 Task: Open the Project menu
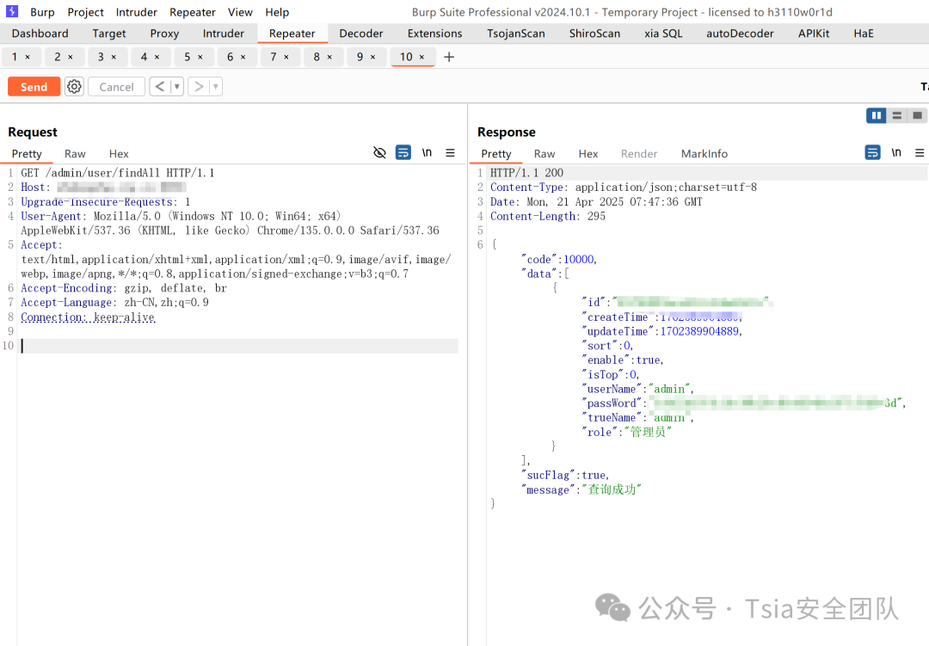pyautogui.click(x=85, y=12)
